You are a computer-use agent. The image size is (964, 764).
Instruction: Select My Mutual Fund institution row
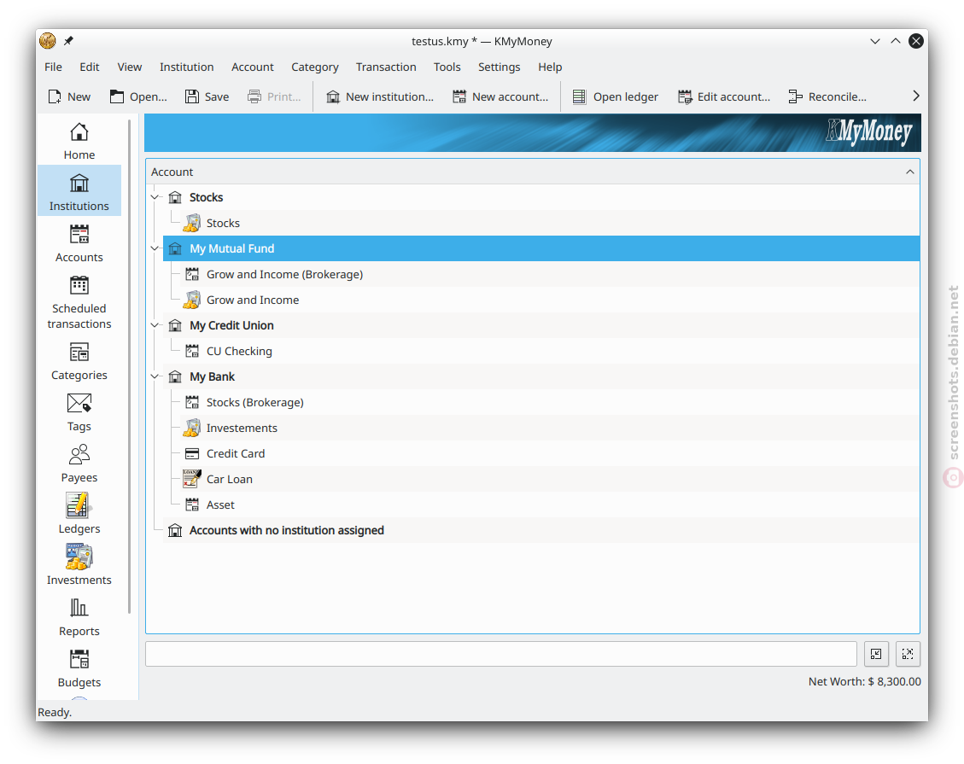(541, 248)
